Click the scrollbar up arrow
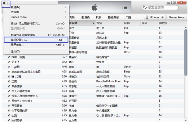This screenshot has height=124, width=189. click(x=186, y=27)
